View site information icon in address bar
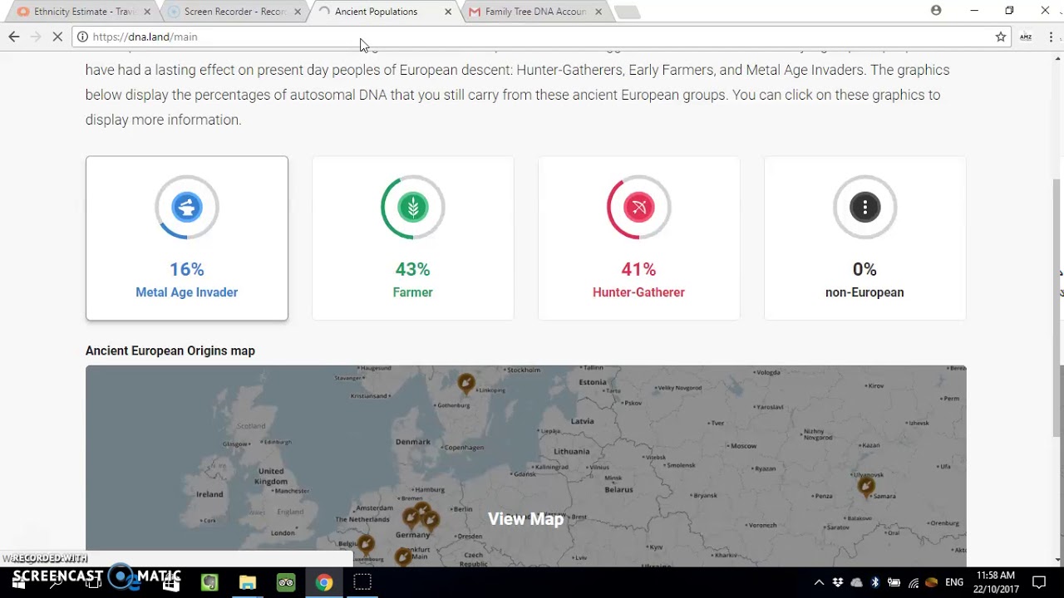 (82, 37)
